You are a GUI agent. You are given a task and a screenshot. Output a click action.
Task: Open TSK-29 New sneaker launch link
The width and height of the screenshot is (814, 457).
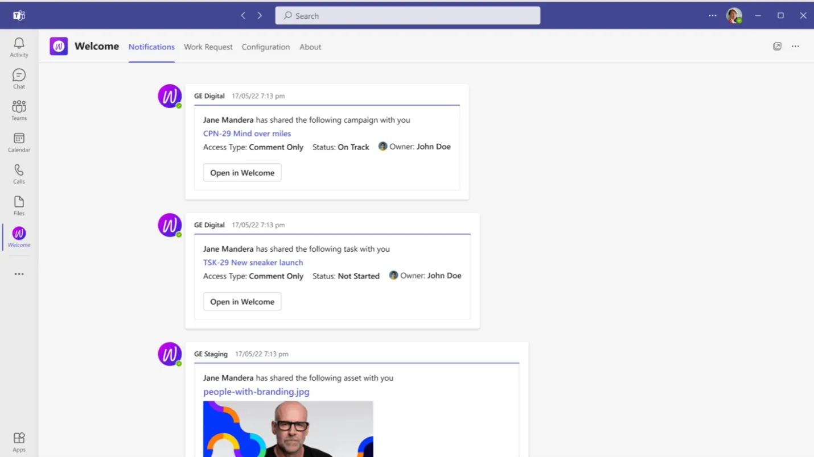click(x=253, y=263)
